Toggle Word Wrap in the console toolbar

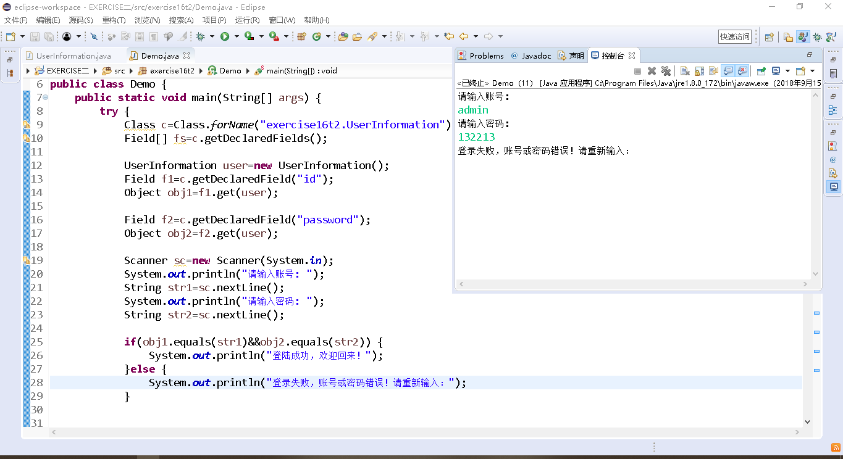(x=713, y=71)
